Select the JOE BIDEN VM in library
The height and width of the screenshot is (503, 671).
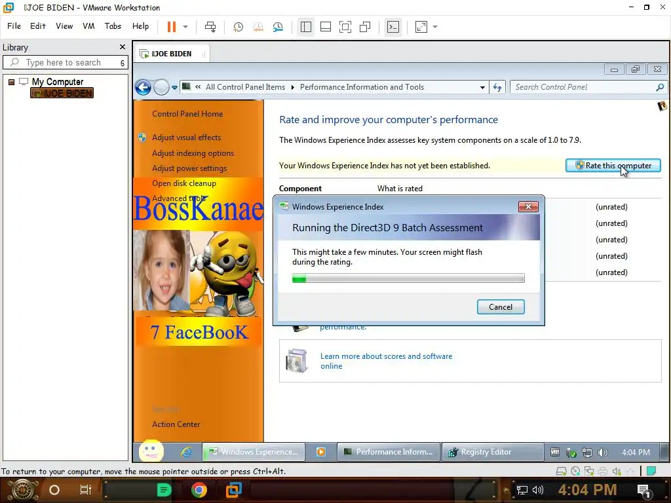pos(62,93)
